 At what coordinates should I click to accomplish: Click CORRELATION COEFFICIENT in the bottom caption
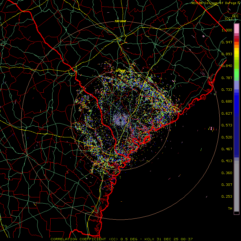(78, 239)
